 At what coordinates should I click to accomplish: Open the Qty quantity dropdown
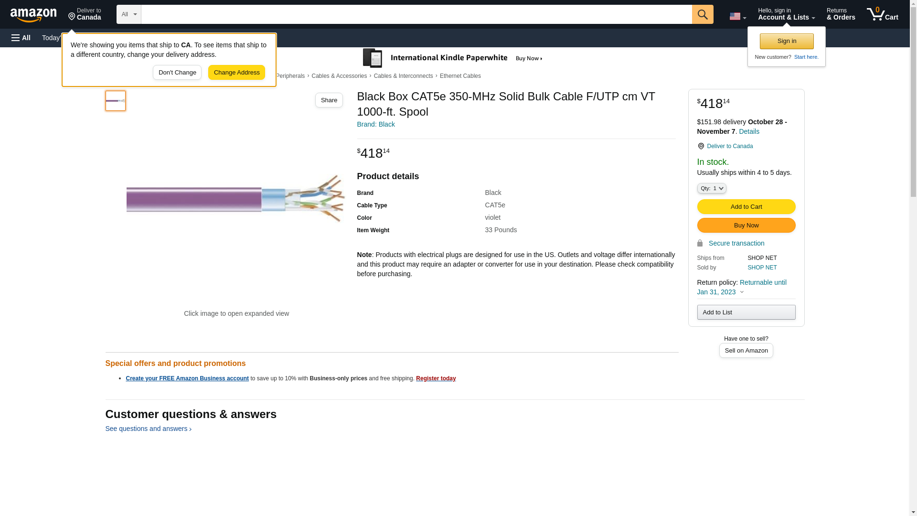click(711, 188)
